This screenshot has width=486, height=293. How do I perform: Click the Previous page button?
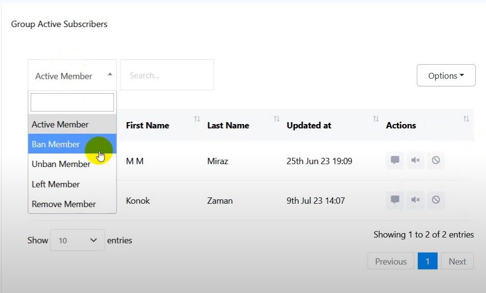(391, 261)
